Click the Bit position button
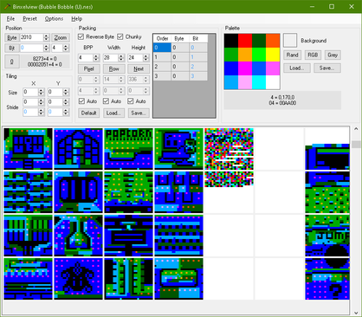Image resolution: width=362 pixels, height=317 pixels. point(12,48)
